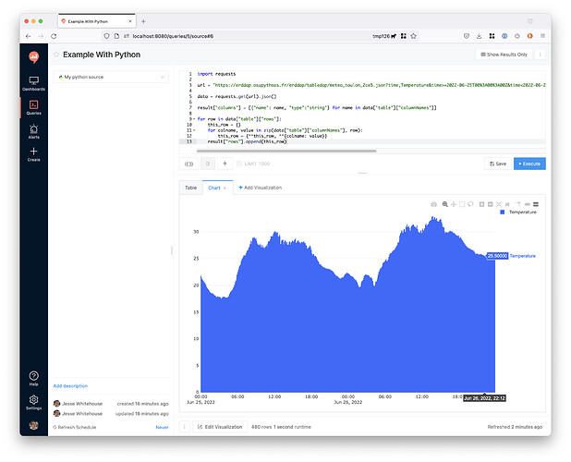
Task: Open the Alerts section in the sidebar
Action: click(x=34, y=131)
